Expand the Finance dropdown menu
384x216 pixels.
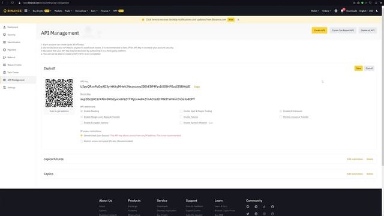[x=106, y=11]
